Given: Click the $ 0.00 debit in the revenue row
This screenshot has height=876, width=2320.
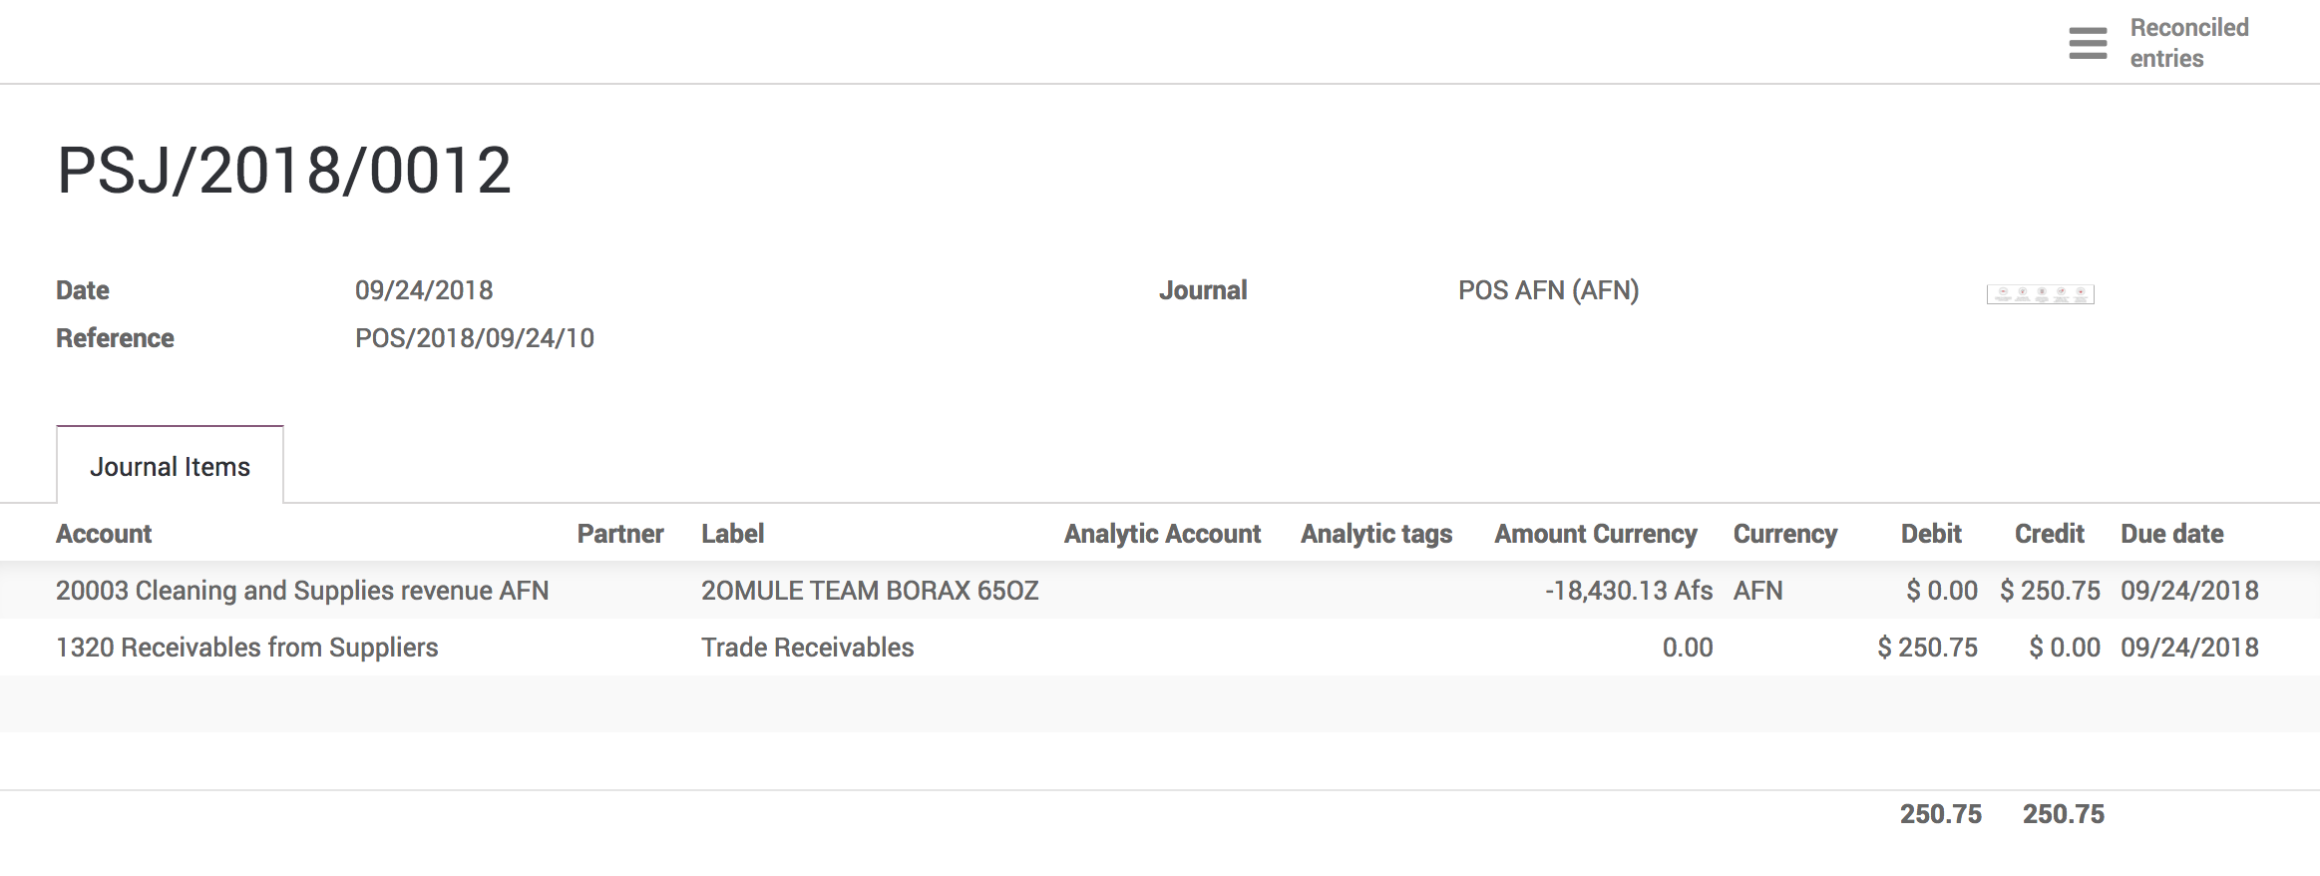Looking at the screenshot, I should click(1942, 591).
